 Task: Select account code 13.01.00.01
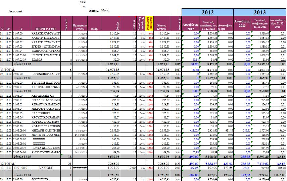click(22, 168)
